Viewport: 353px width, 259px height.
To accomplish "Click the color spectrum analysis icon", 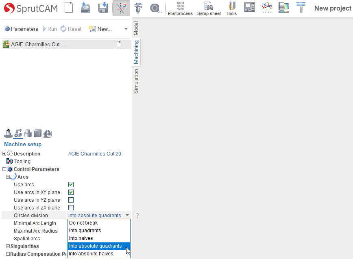I will tap(284, 7).
